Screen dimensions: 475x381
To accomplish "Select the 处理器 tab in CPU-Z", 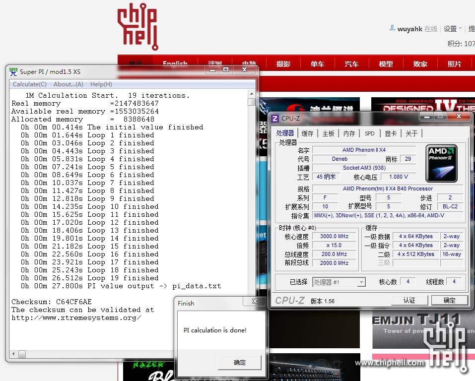I will point(285,133).
